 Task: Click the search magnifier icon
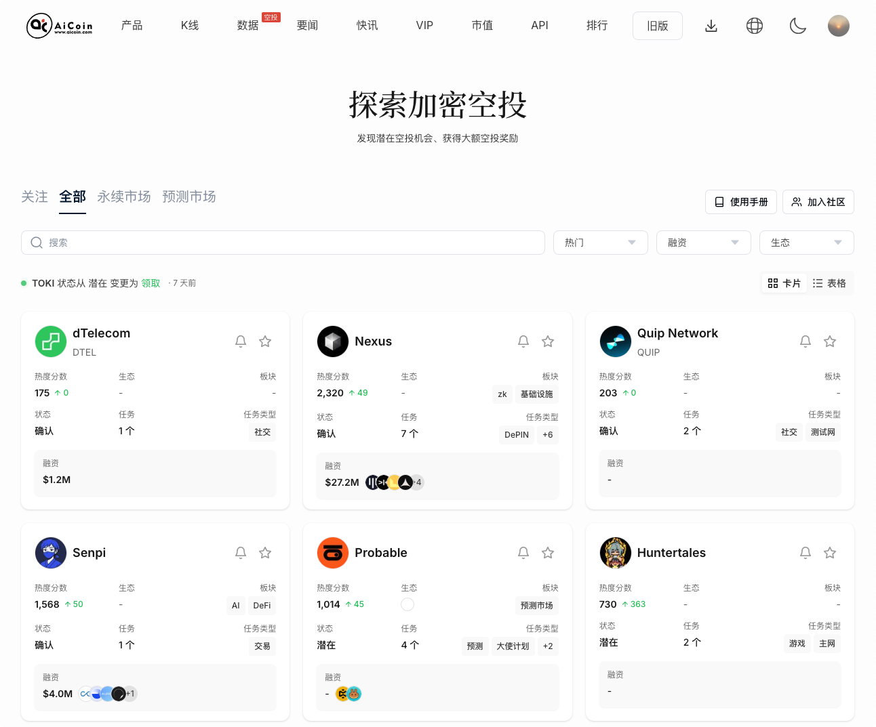tap(37, 242)
